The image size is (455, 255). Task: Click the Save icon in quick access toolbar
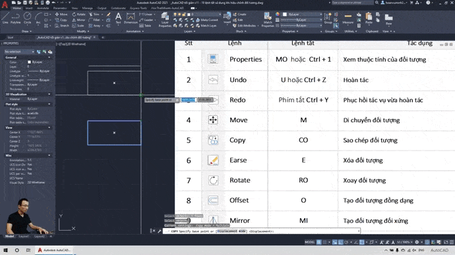tap(24, 3)
